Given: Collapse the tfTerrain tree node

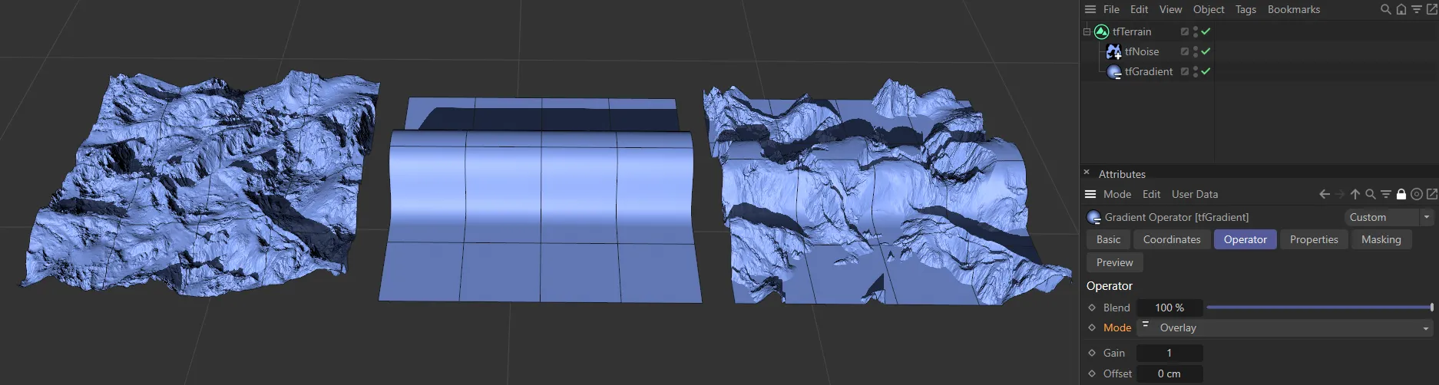Looking at the screenshot, I should point(1087,31).
